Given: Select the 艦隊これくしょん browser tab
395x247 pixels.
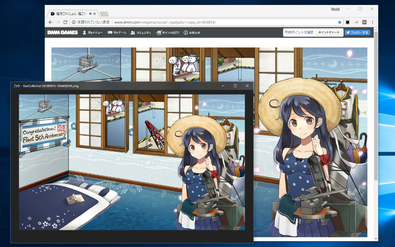Looking at the screenshot, I should 71,13.
